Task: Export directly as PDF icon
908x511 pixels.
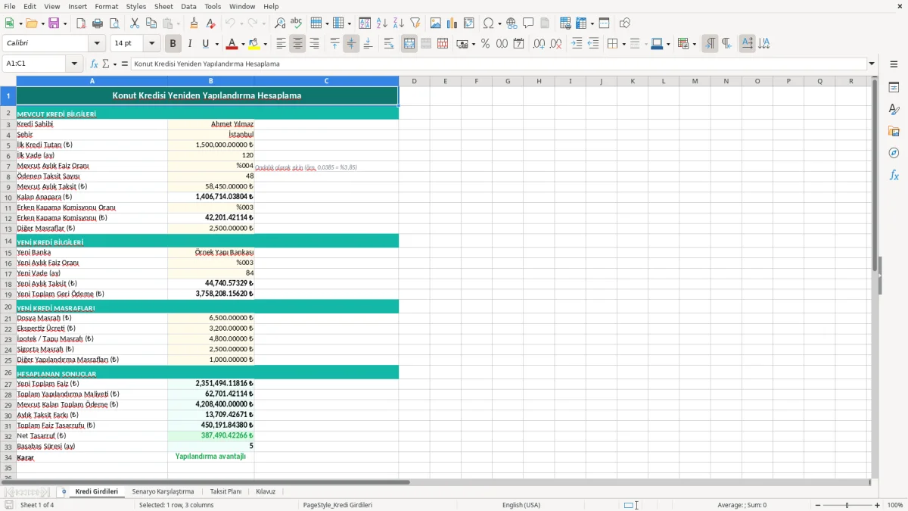Action: click(x=81, y=23)
